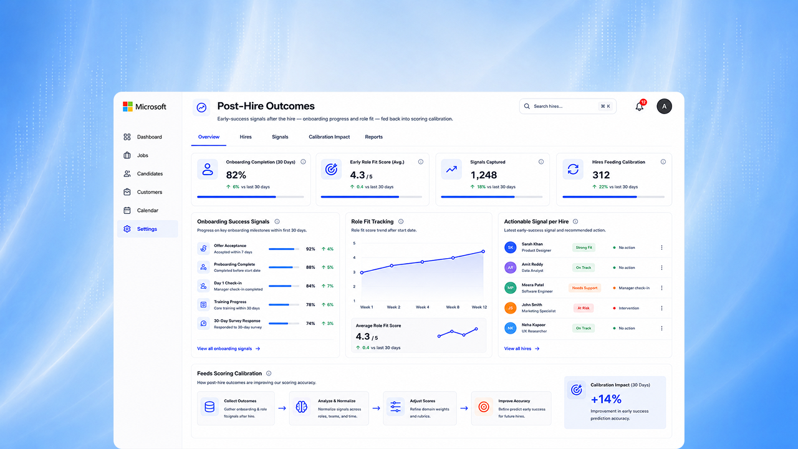Click the info icon beside Onboarding Success Signals

pyautogui.click(x=277, y=221)
